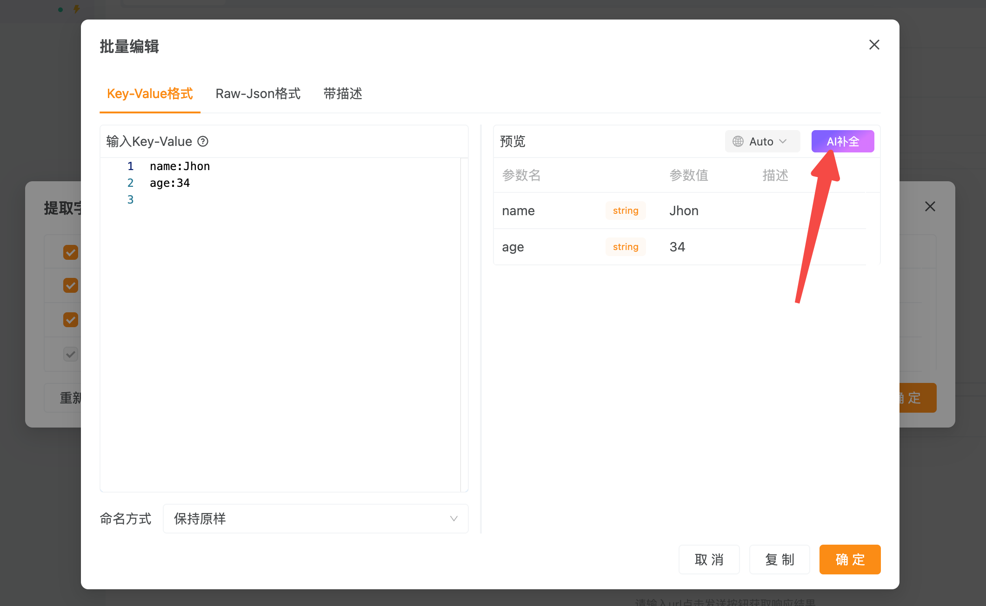Toggle the second checkbox in left panel
The width and height of the screenshot is (986, 606).
point(70,285)
